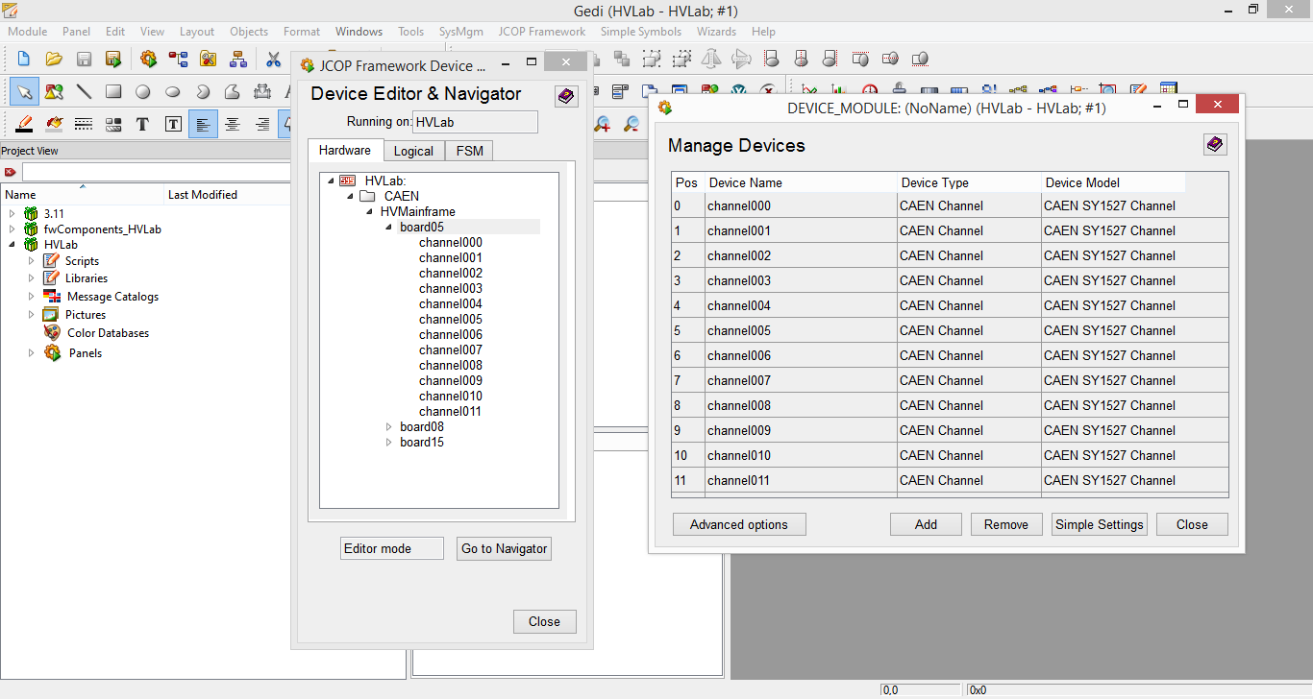The image size is (1313, 699).
Task: Expand the board15 node
Action: pyautogui.click(x=389, y=442)
